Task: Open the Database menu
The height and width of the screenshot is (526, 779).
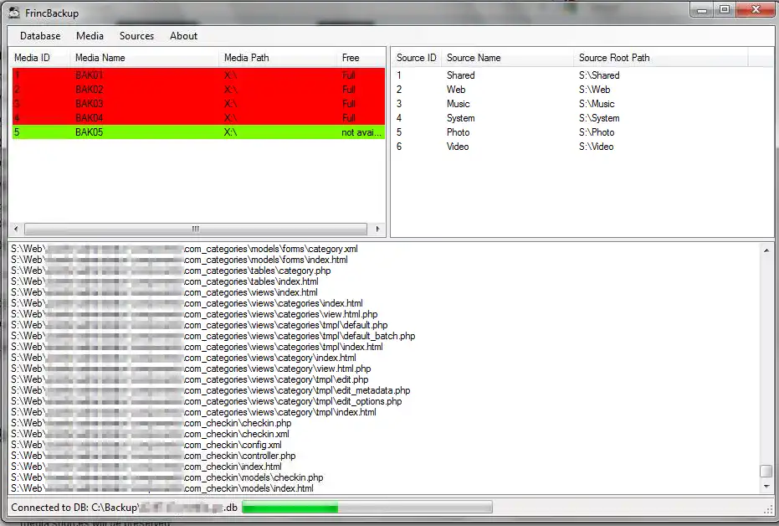Action: pos(40,36)
